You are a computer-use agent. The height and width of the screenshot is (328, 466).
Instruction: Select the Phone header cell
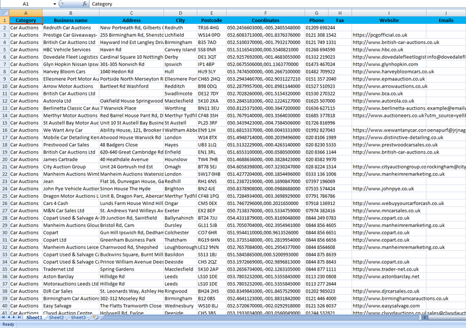pos(316,20)
